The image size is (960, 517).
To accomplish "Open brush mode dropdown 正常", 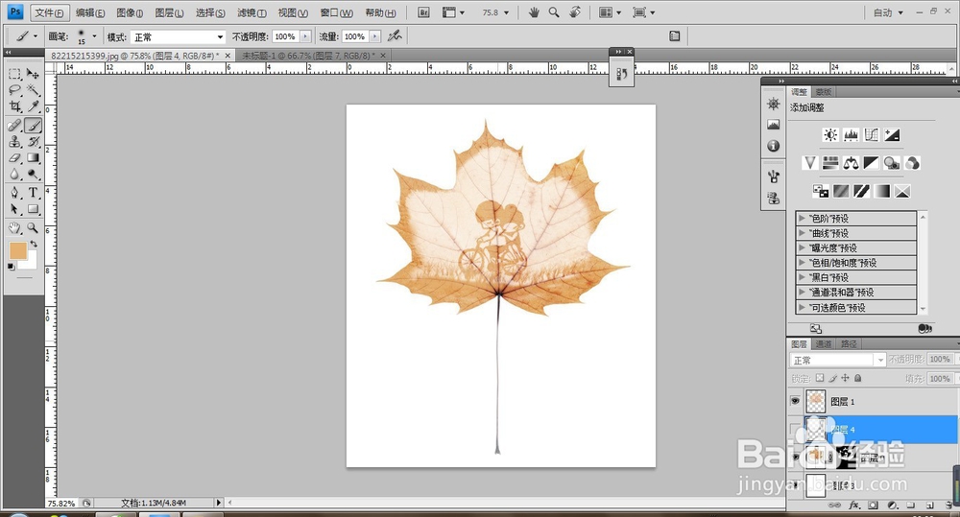I will point(179,36).
